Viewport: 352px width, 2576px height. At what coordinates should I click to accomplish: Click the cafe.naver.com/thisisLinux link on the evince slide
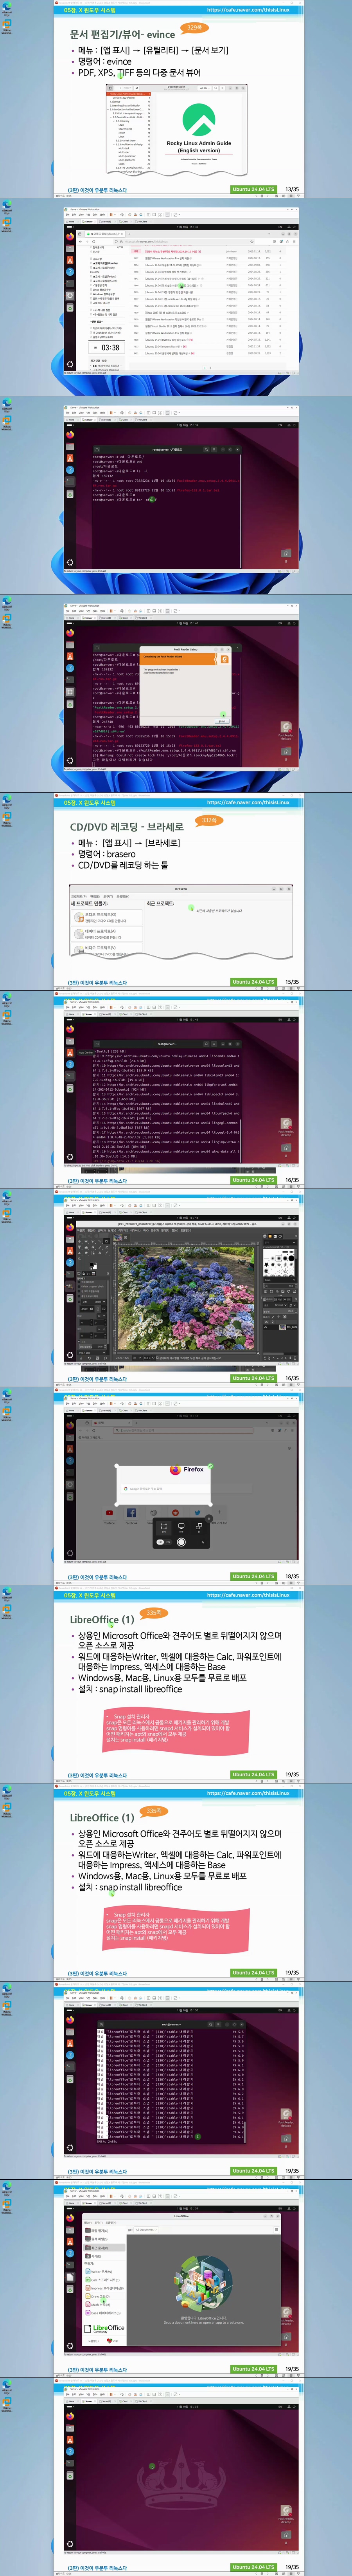tap(248, 10)
